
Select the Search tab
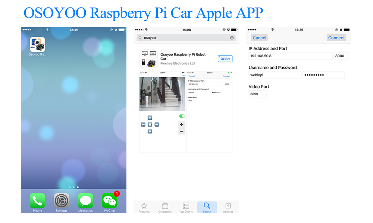(207, 207)
